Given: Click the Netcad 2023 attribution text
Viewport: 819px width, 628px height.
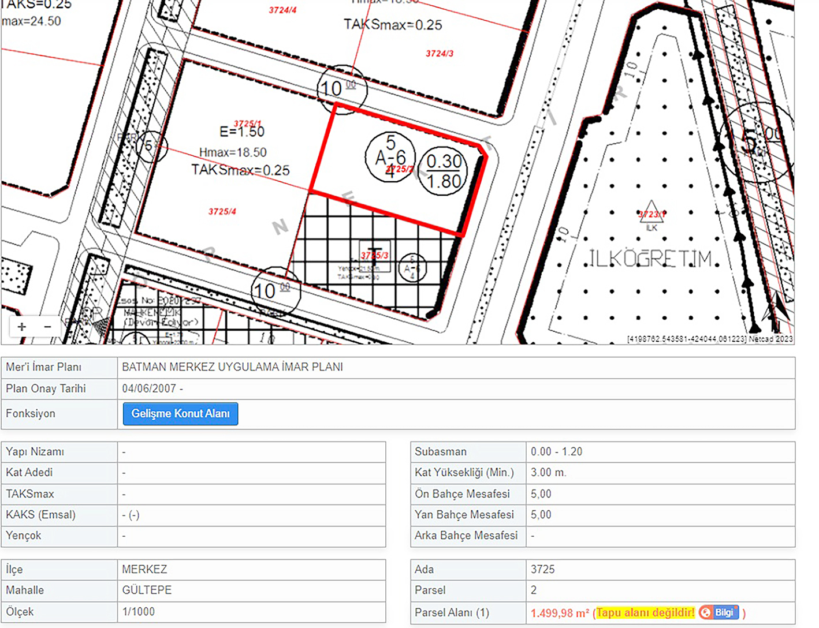Looking at the screenshot, I should click(770, 339).
